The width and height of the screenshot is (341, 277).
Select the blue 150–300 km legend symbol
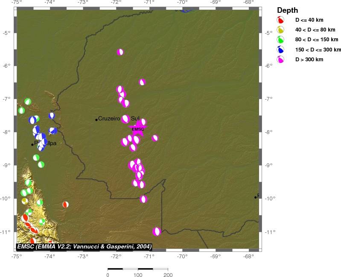[x=281, y=49]
